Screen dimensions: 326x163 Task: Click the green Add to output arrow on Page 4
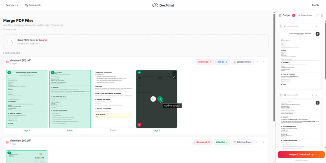coord(160,99)
